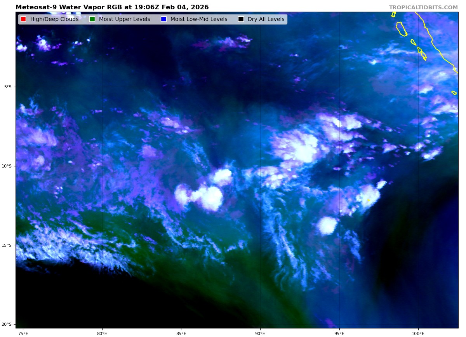Click the 10°S latitude axis label
The height and width of the screenshot is (337, 466).
tap(7, 166)
